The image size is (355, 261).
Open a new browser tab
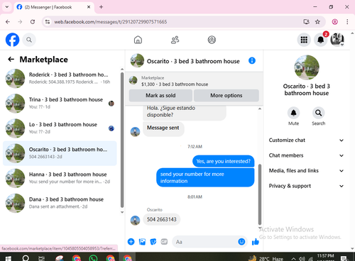point(101,7)
